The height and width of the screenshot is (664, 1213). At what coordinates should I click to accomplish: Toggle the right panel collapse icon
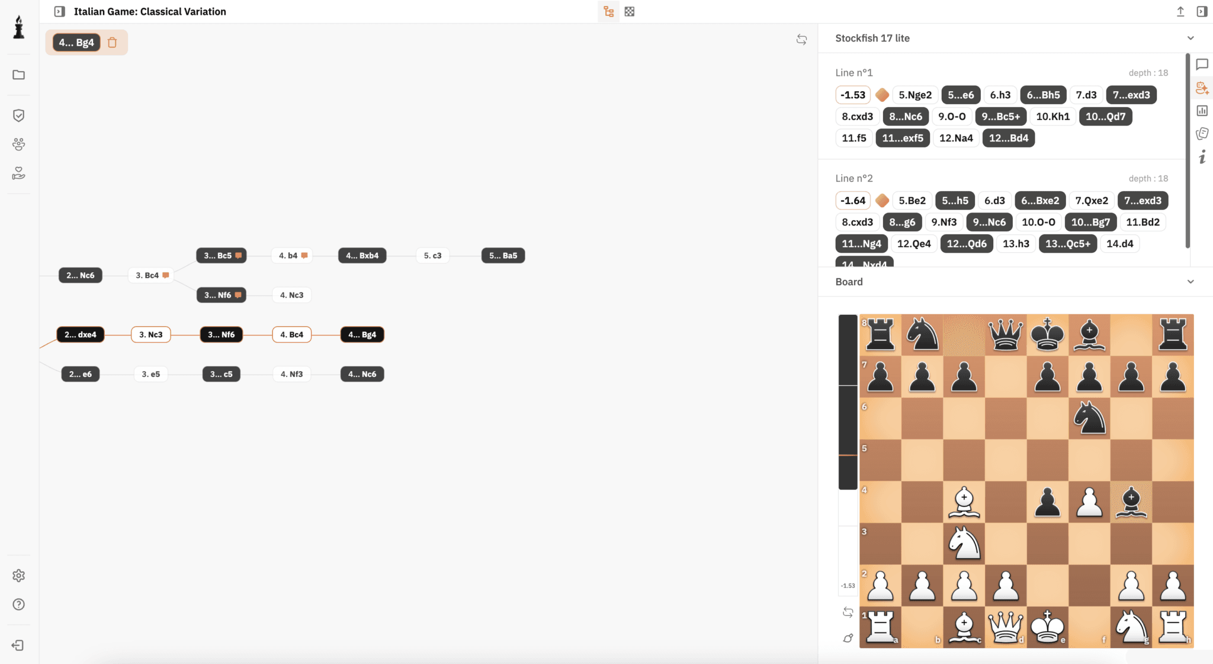coord(1202,11)
